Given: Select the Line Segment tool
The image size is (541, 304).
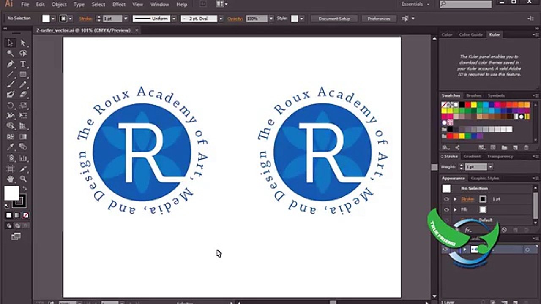Looking at the screenshot, I should 11,75.
